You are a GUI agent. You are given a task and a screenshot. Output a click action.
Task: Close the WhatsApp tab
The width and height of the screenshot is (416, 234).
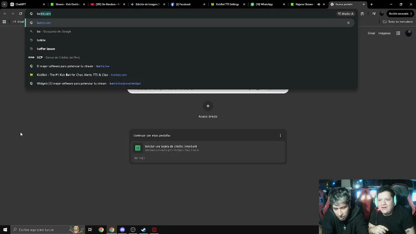pyautogui.click(x=284, y=4)
